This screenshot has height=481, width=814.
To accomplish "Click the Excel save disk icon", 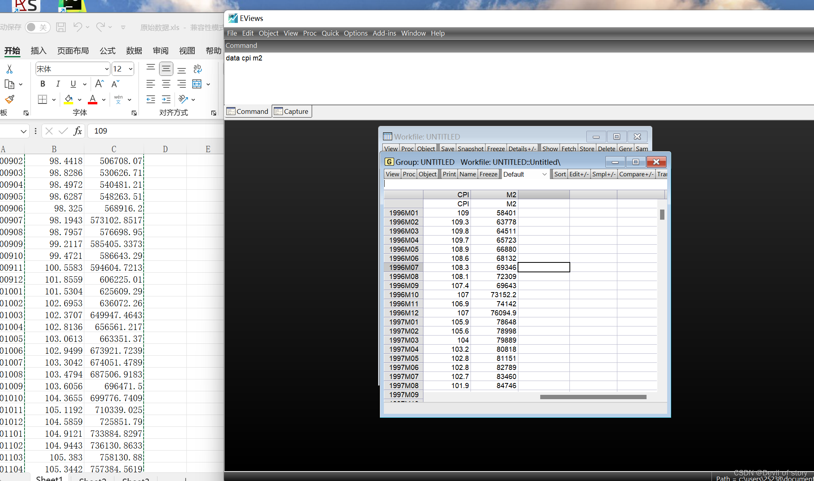I will click(x=61, y=27).
